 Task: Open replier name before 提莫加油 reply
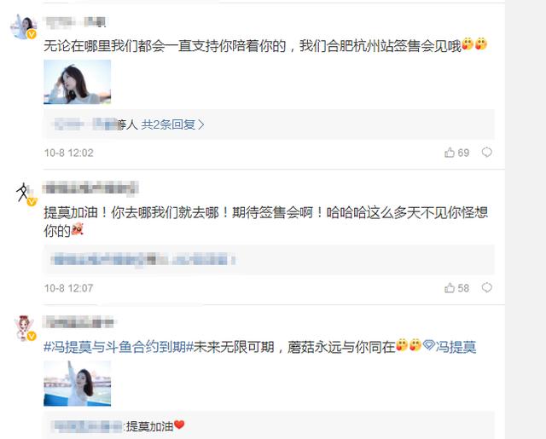(86, 425)
